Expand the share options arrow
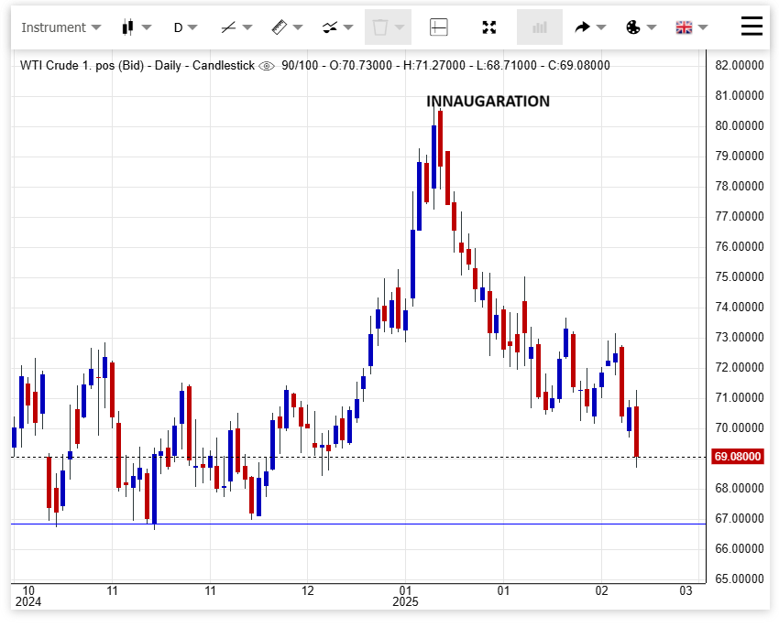The width and height of the screenshot is (779, 627). (x=601, y=27)
